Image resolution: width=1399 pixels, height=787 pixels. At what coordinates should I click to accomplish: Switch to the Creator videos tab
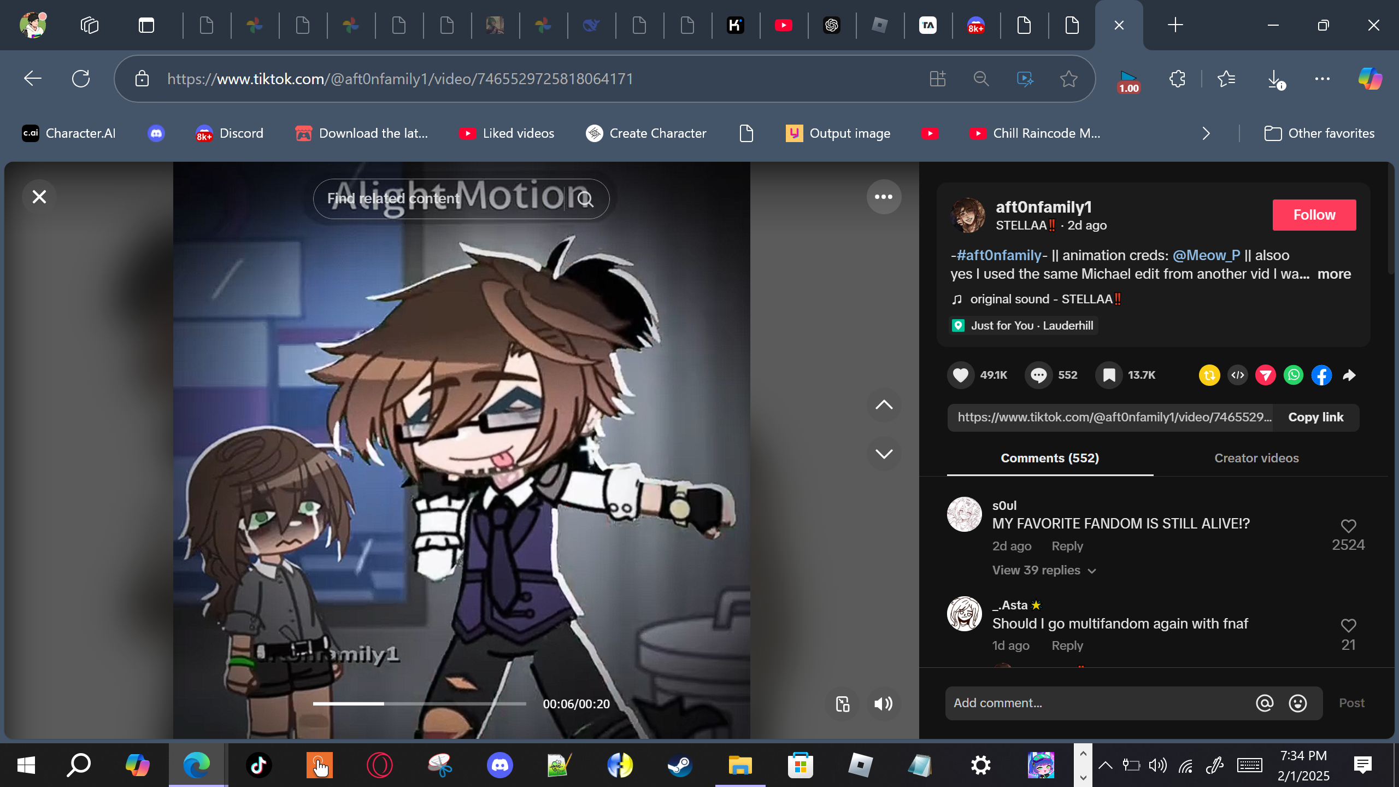click(1256, 458)
